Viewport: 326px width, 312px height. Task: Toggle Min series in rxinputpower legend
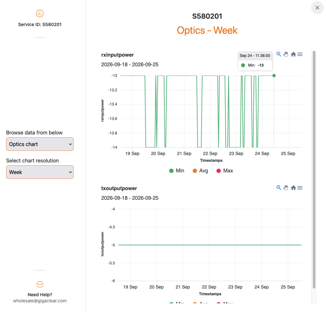[177, 171]
